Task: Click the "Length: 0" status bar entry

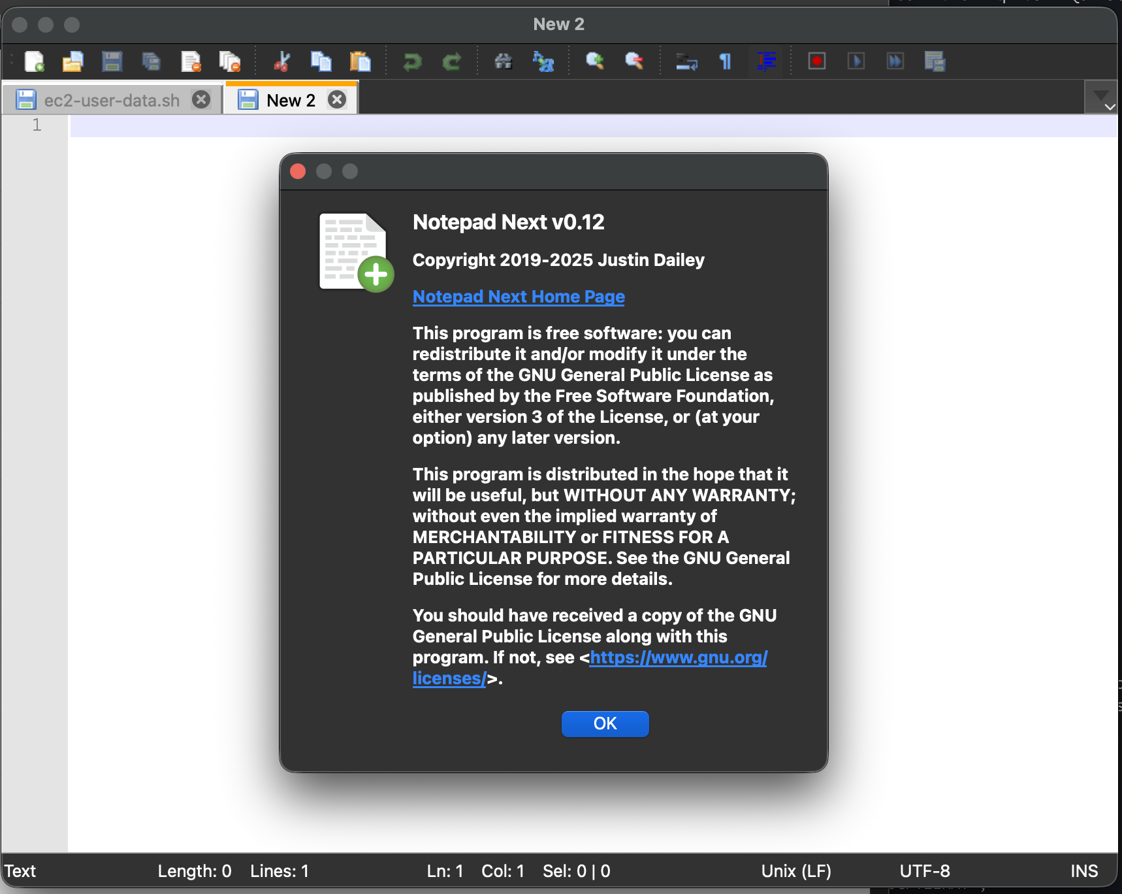Action: tap(195, 871)
